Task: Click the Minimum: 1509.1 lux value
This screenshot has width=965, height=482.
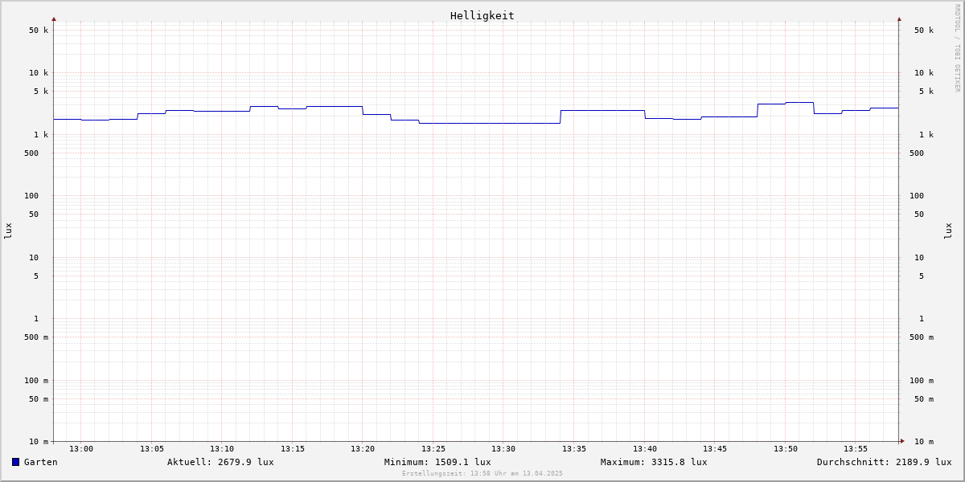Action: click(437, 462)
